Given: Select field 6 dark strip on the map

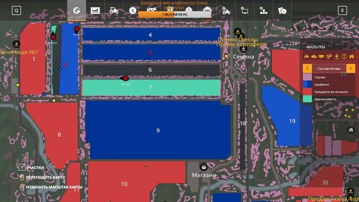Looking at the screenshot, I should 151,70.
